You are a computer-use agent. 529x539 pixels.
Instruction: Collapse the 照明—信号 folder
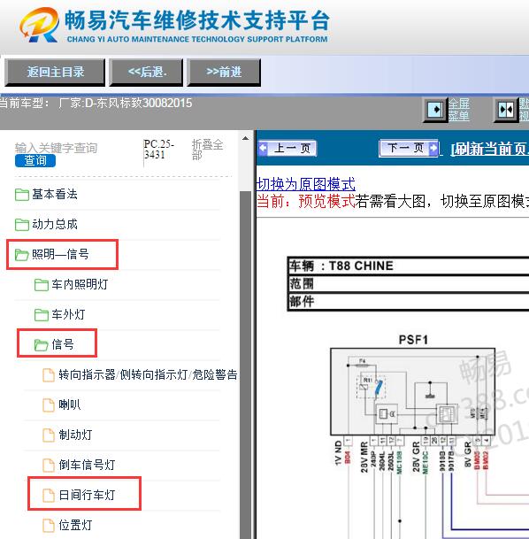60,254
